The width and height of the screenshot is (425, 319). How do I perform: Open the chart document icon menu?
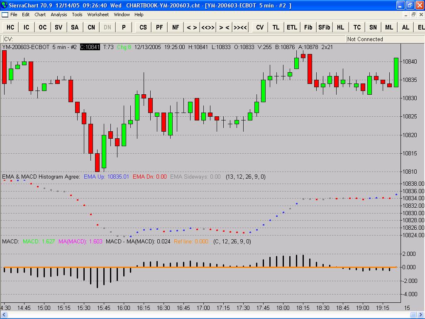pos(5,15)
